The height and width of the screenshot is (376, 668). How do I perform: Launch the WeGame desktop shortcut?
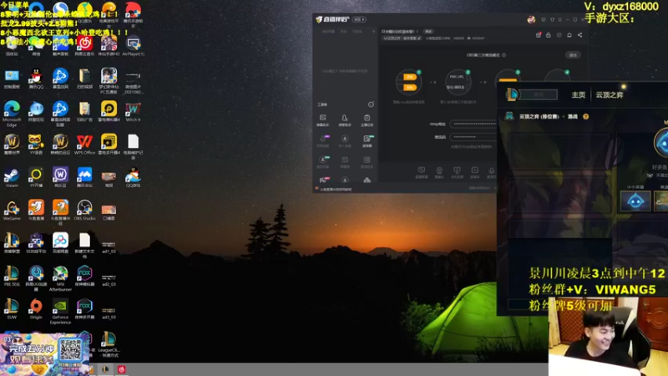pos(12,210)
